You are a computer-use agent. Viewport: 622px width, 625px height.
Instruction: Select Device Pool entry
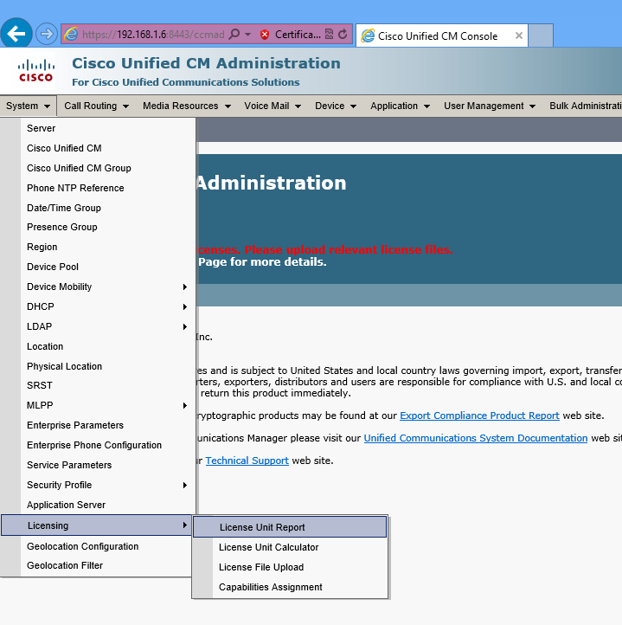click(98, 267)
